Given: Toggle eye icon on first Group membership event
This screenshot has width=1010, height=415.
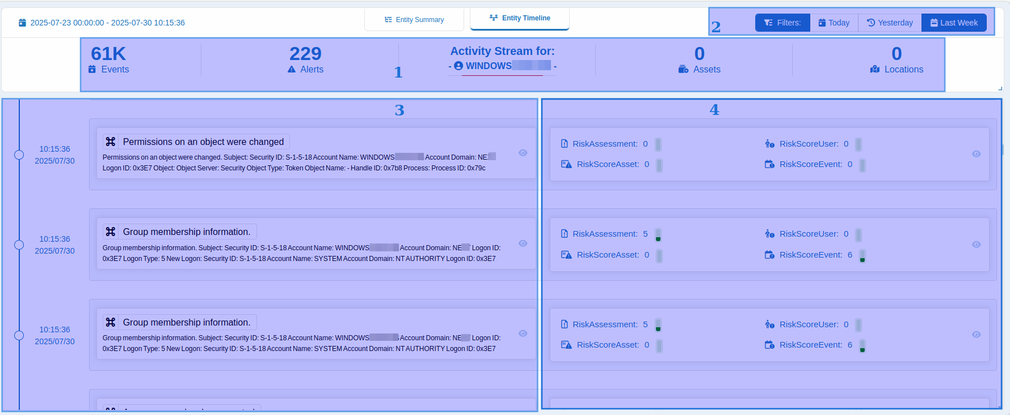Looking at the screenshot, I should coord(523,243).
